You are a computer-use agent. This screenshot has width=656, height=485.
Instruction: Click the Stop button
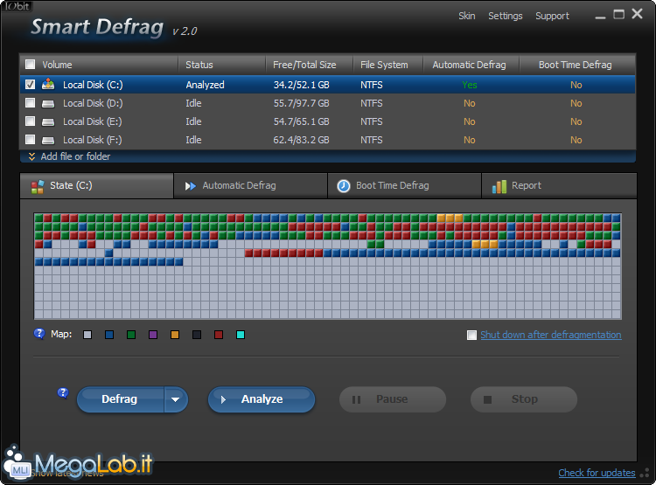(524, 399)
